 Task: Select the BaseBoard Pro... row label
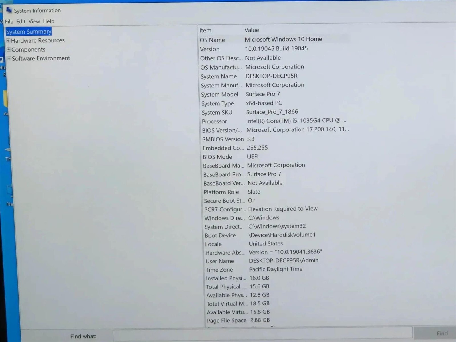point(224,174)
